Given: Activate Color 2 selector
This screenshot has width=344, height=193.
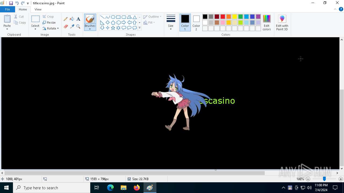Looking at the screenshot, I should [x=196, y=23].
